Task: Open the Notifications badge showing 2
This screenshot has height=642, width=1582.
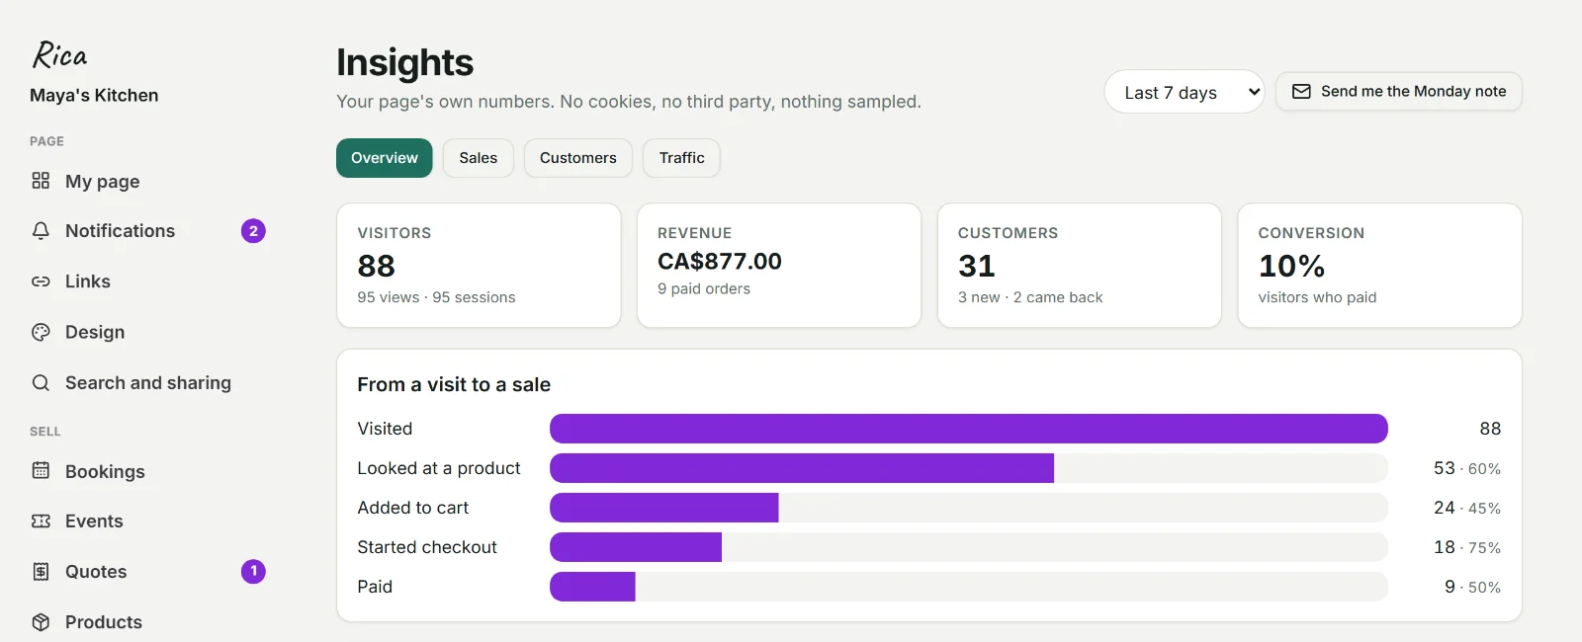Action: (x=253, y=231)
